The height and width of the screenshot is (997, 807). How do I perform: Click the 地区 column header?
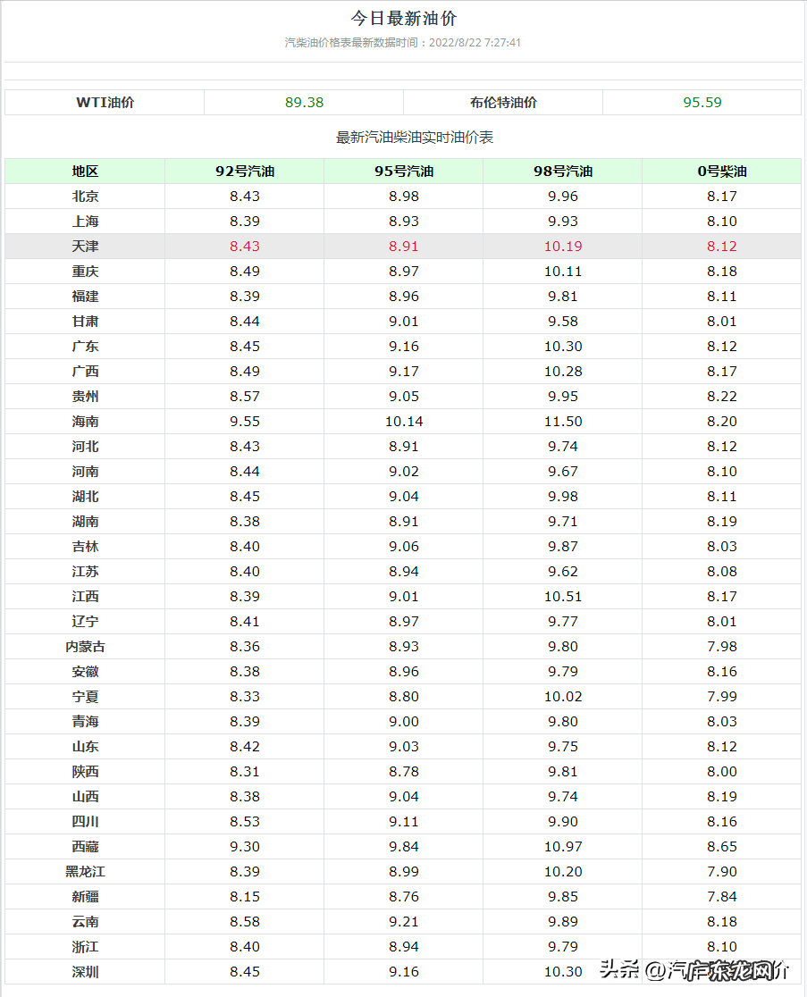(x=85, y=172)
